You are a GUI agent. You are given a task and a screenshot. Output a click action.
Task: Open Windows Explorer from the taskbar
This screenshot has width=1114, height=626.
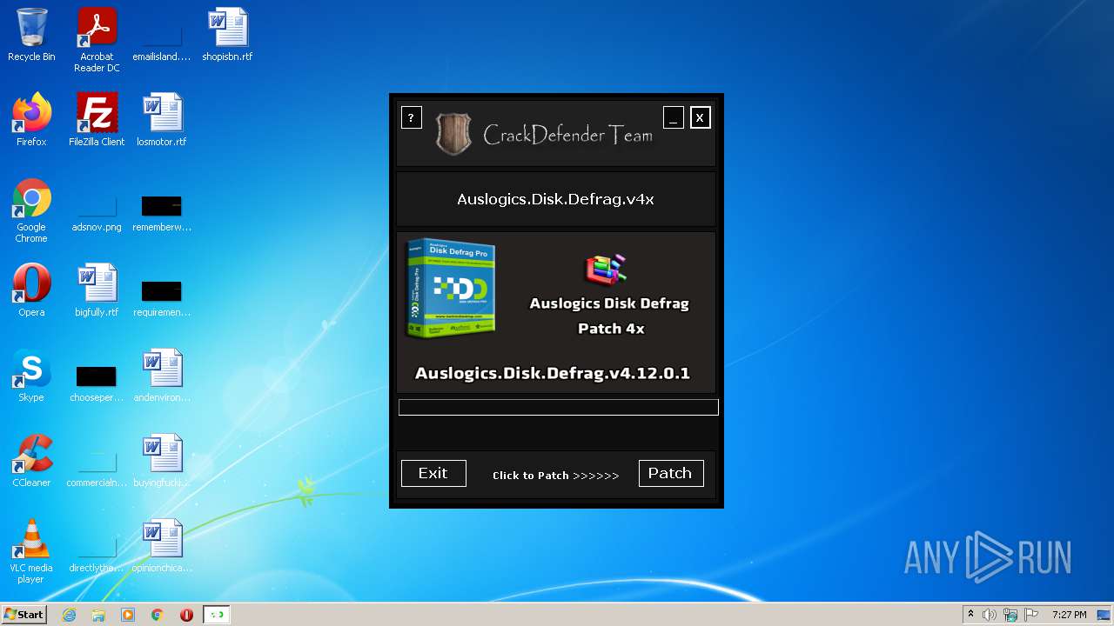point(98,615)
